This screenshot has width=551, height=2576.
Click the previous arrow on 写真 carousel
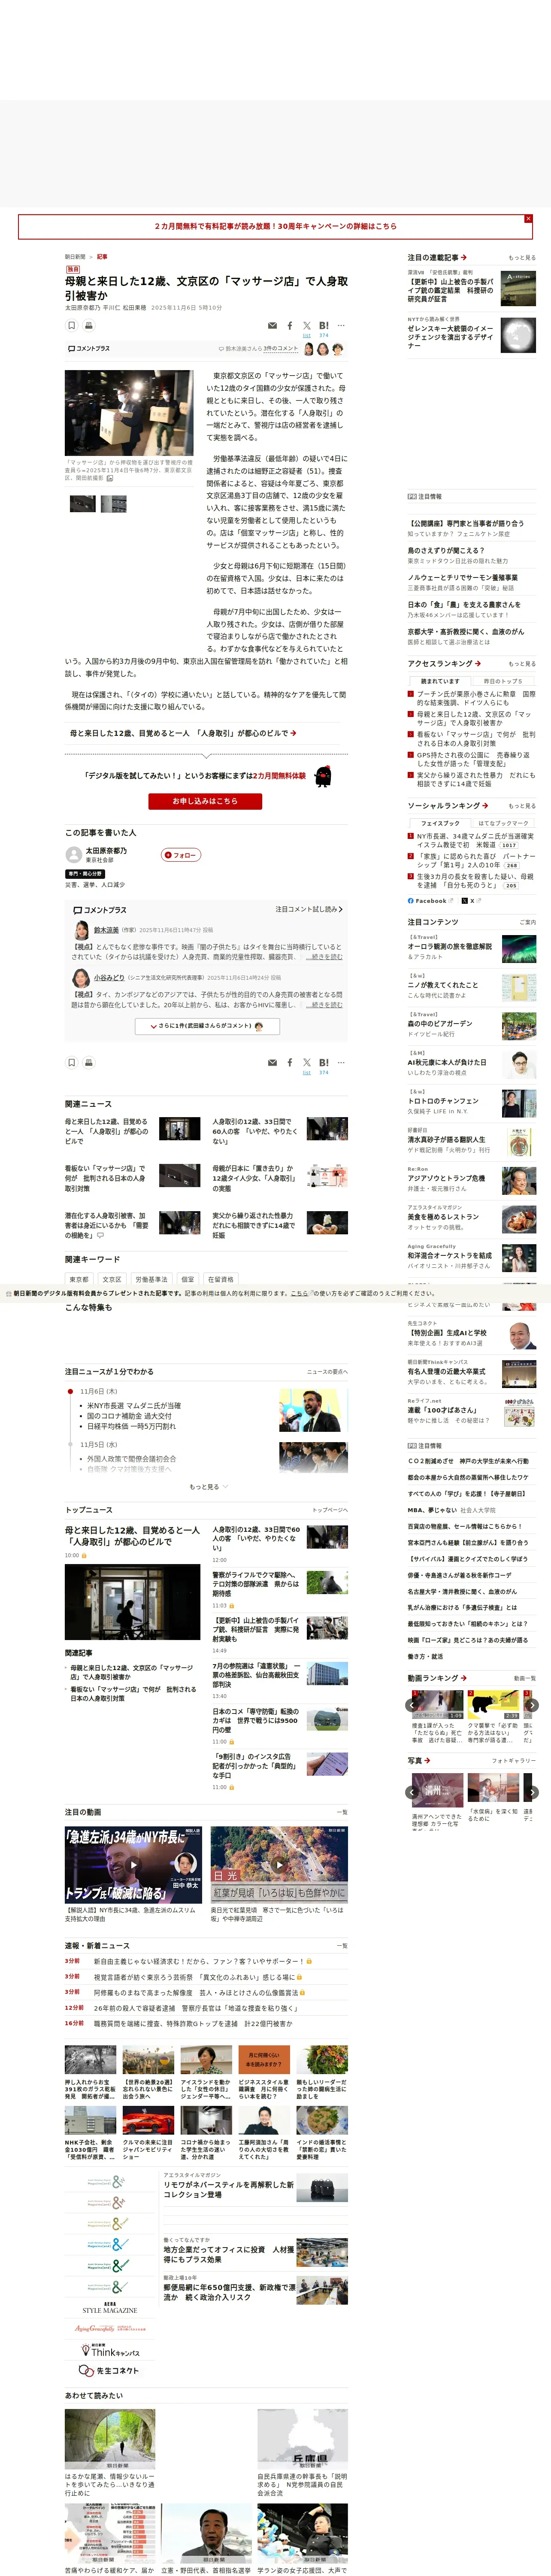[x=412, y=1793]
